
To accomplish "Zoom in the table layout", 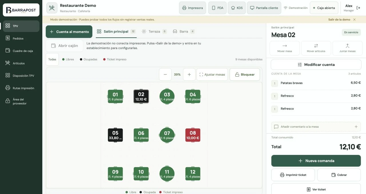I will point(189,74).
